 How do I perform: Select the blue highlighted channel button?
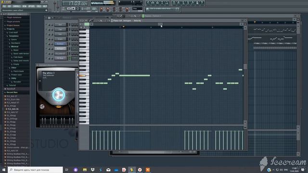pos(60,44)
